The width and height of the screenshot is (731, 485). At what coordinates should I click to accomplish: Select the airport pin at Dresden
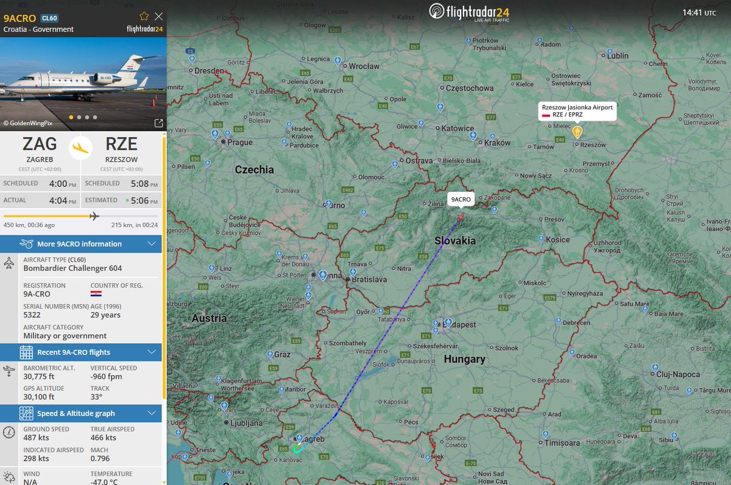pos(192,59)
